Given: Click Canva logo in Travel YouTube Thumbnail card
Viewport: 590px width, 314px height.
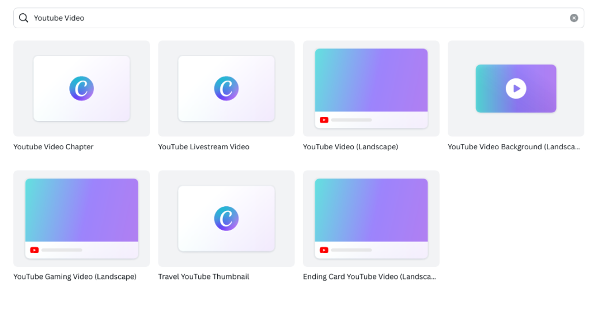Looking at the screenshot, I should [x=226, y=218].
